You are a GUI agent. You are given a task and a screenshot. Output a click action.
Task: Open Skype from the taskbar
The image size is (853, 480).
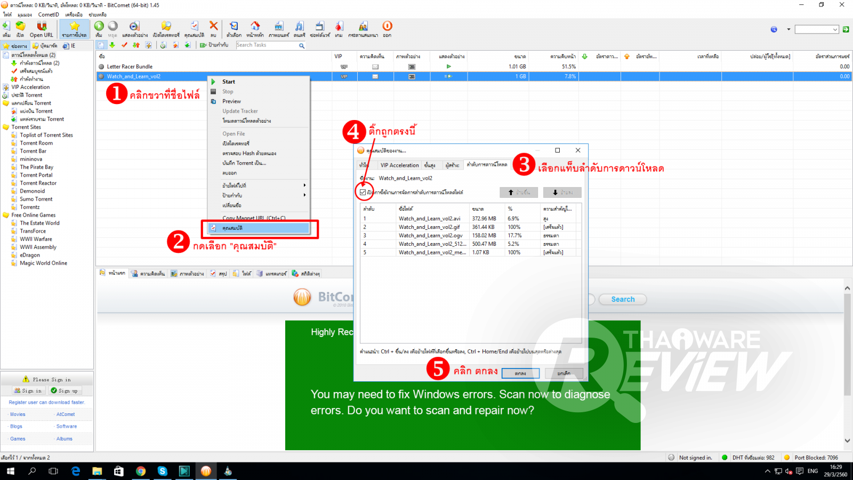[162, 471]
